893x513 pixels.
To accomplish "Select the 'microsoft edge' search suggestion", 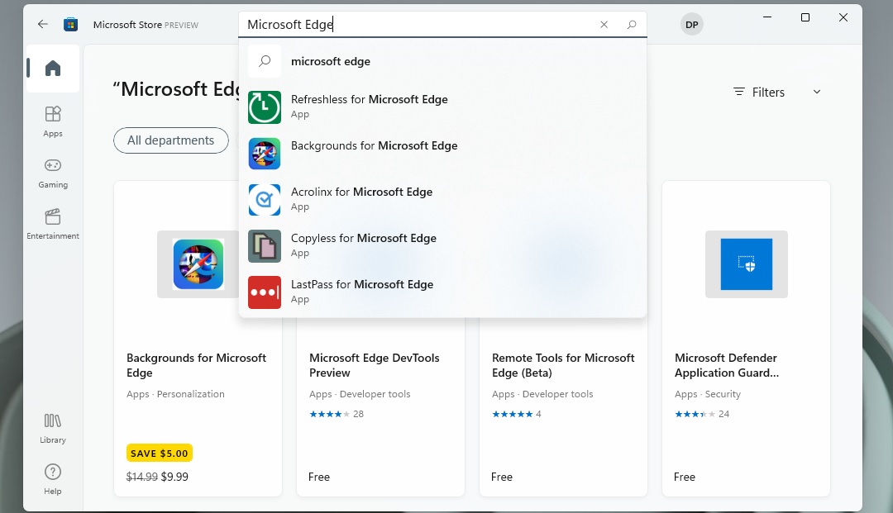I will pos(331,60).
